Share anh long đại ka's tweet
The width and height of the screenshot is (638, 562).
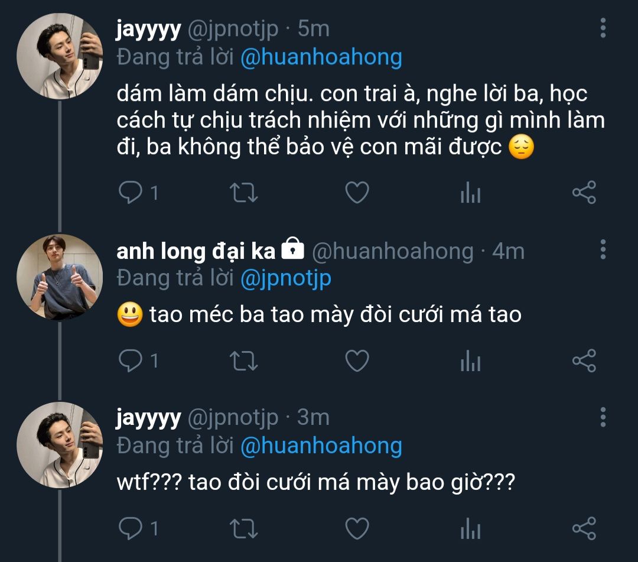coord(584,360)
